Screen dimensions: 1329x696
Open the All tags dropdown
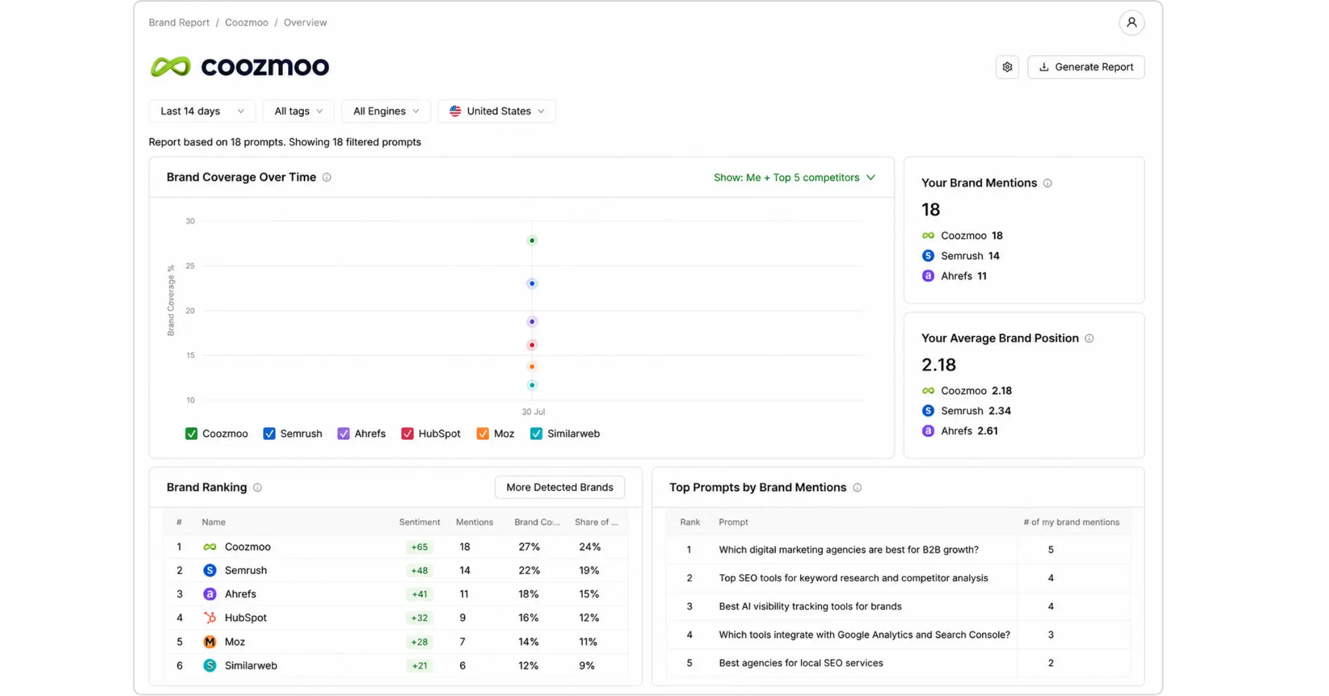pyautogui.click(x=299, y=111)
